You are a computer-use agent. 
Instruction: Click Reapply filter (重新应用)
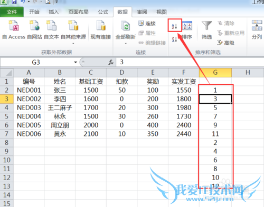231,33
